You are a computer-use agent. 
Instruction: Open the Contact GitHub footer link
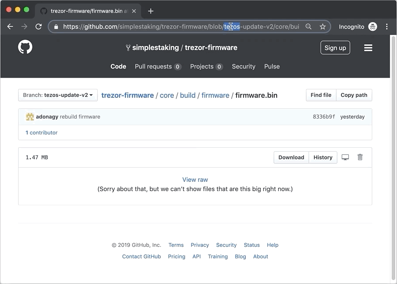click(x=141, y=257)
